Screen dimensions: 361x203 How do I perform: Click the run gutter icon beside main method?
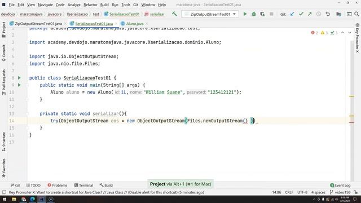pyautogui.click(x=19, y=85)
